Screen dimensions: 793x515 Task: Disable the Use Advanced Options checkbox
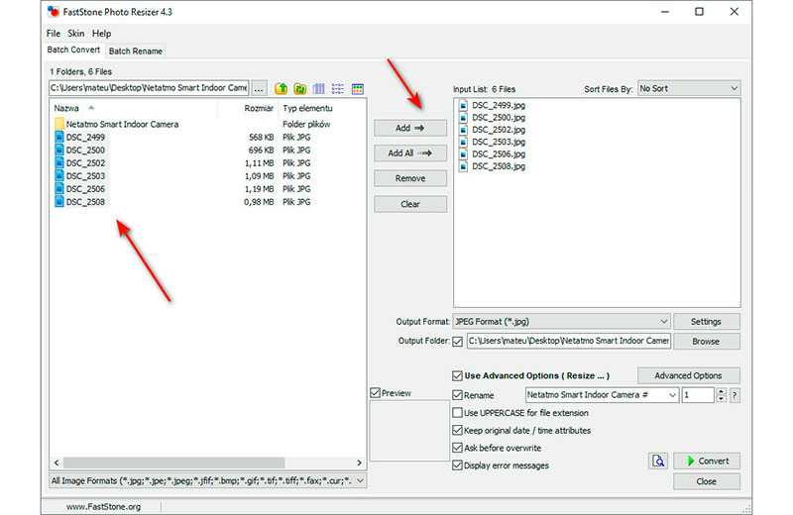click(x=457, y=376)
